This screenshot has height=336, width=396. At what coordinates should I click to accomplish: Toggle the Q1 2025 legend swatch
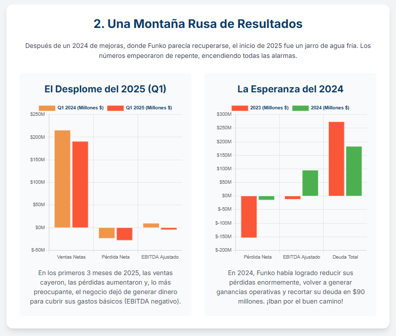pos(115,108)
